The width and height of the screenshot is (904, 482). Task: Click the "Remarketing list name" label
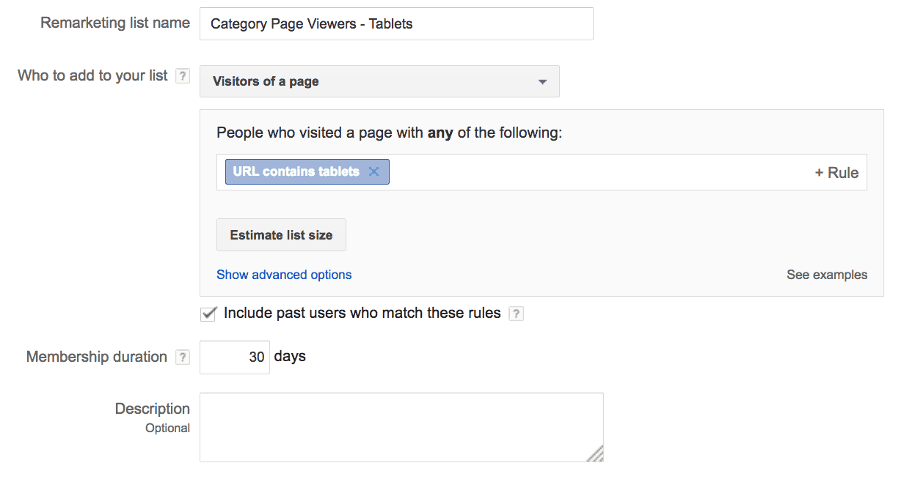(115, 23)
